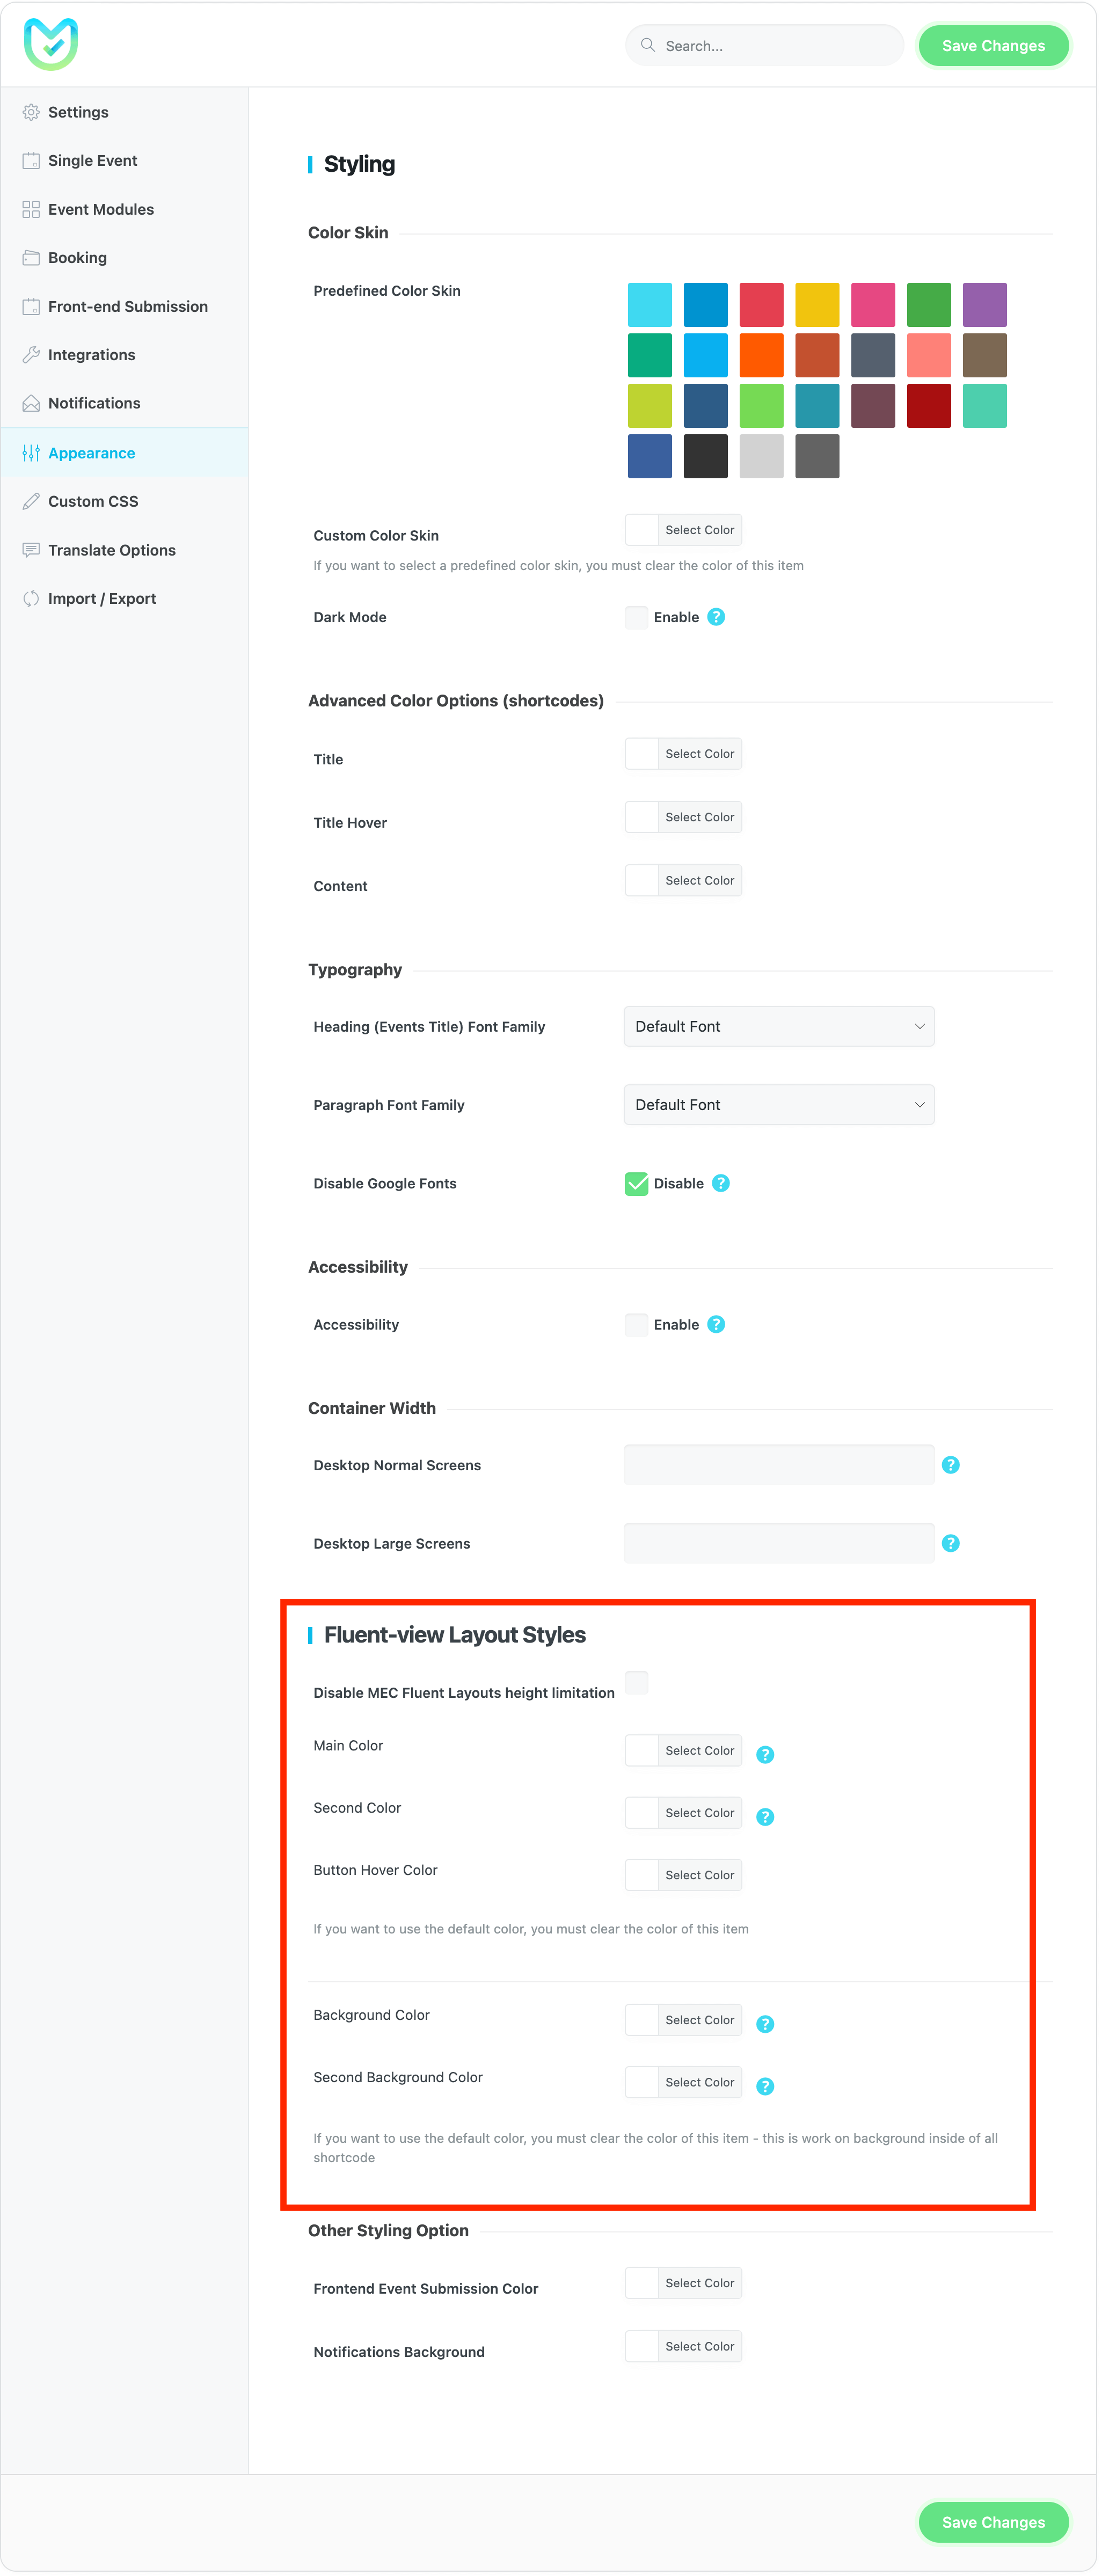
Task: Enable the Dark Mode checkbox
Action: coord(636,617)
